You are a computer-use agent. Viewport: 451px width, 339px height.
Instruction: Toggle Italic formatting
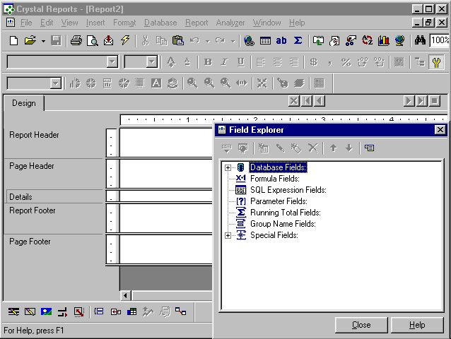(224, 62)
